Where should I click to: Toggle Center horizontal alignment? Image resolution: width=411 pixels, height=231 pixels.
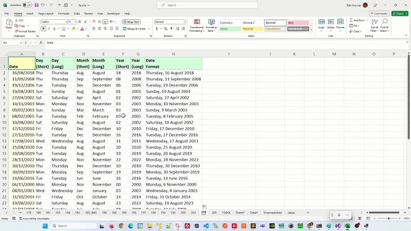point(100,28)
